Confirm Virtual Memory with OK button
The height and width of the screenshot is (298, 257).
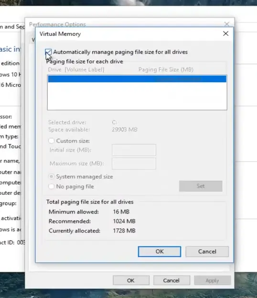click(x=160, y=251)
